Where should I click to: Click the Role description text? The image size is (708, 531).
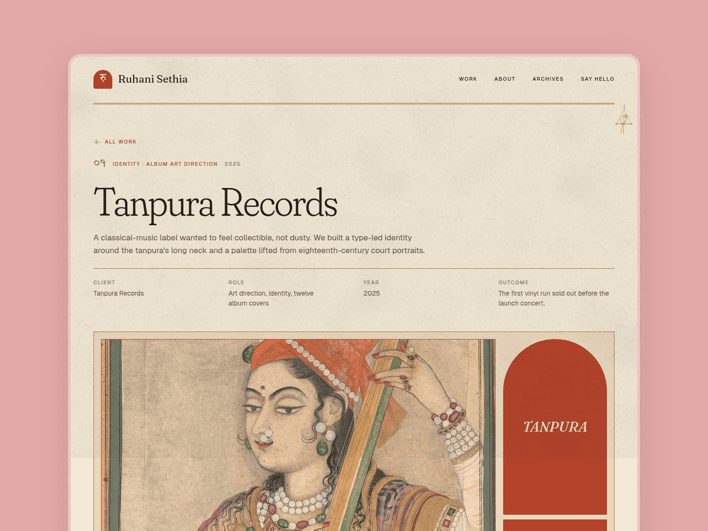[271, 298]
